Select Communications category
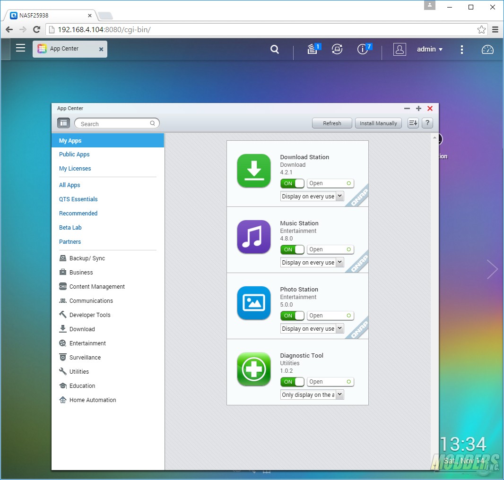Viewport: 504px width, 480px height. point(86,301)
